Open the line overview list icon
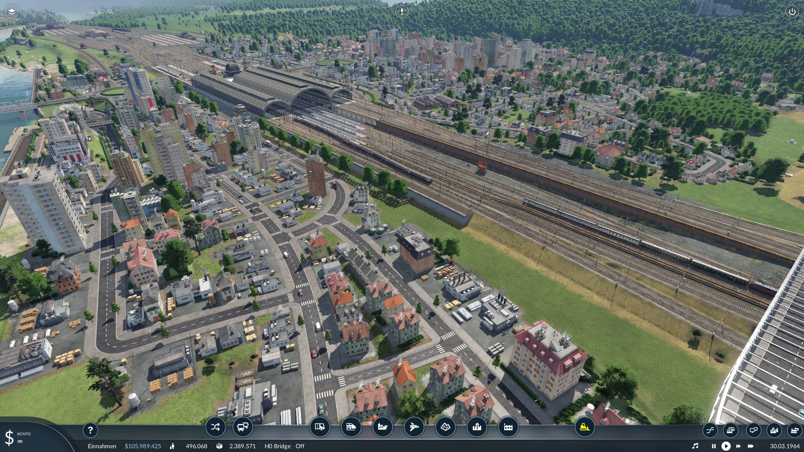Screen dimensions: 804x452 [x=710, y=430]
